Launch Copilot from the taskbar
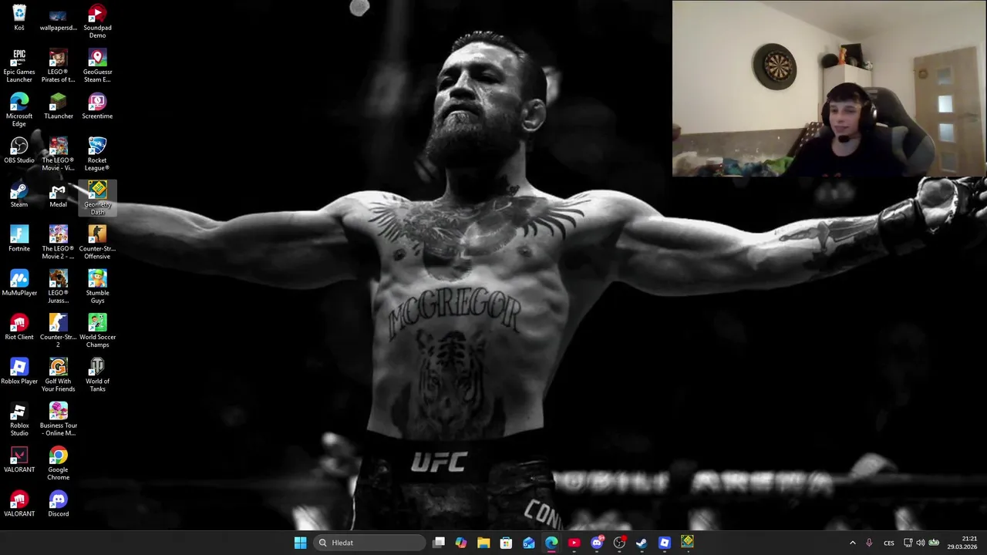Image resolution: width=987 pixels, height=555 pixels. (x=461, y=543)
